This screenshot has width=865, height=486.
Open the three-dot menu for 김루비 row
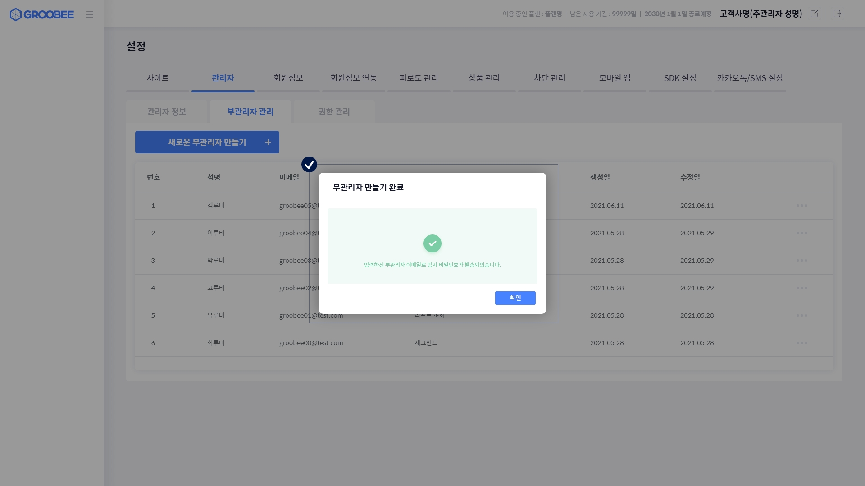coord(801,206)
